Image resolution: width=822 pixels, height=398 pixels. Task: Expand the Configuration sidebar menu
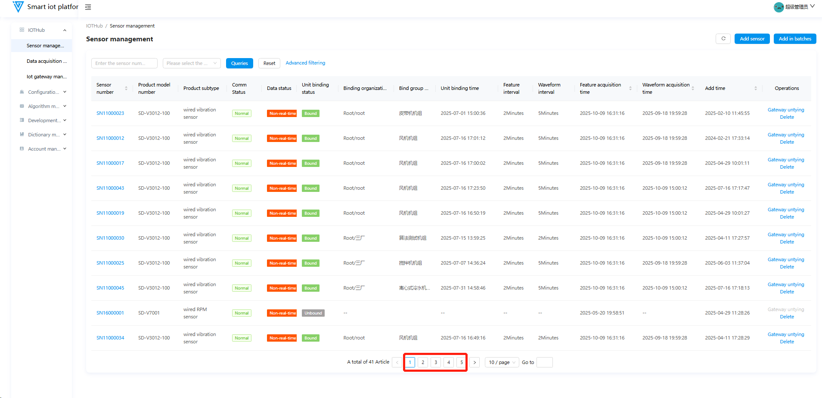pos(43,92)
